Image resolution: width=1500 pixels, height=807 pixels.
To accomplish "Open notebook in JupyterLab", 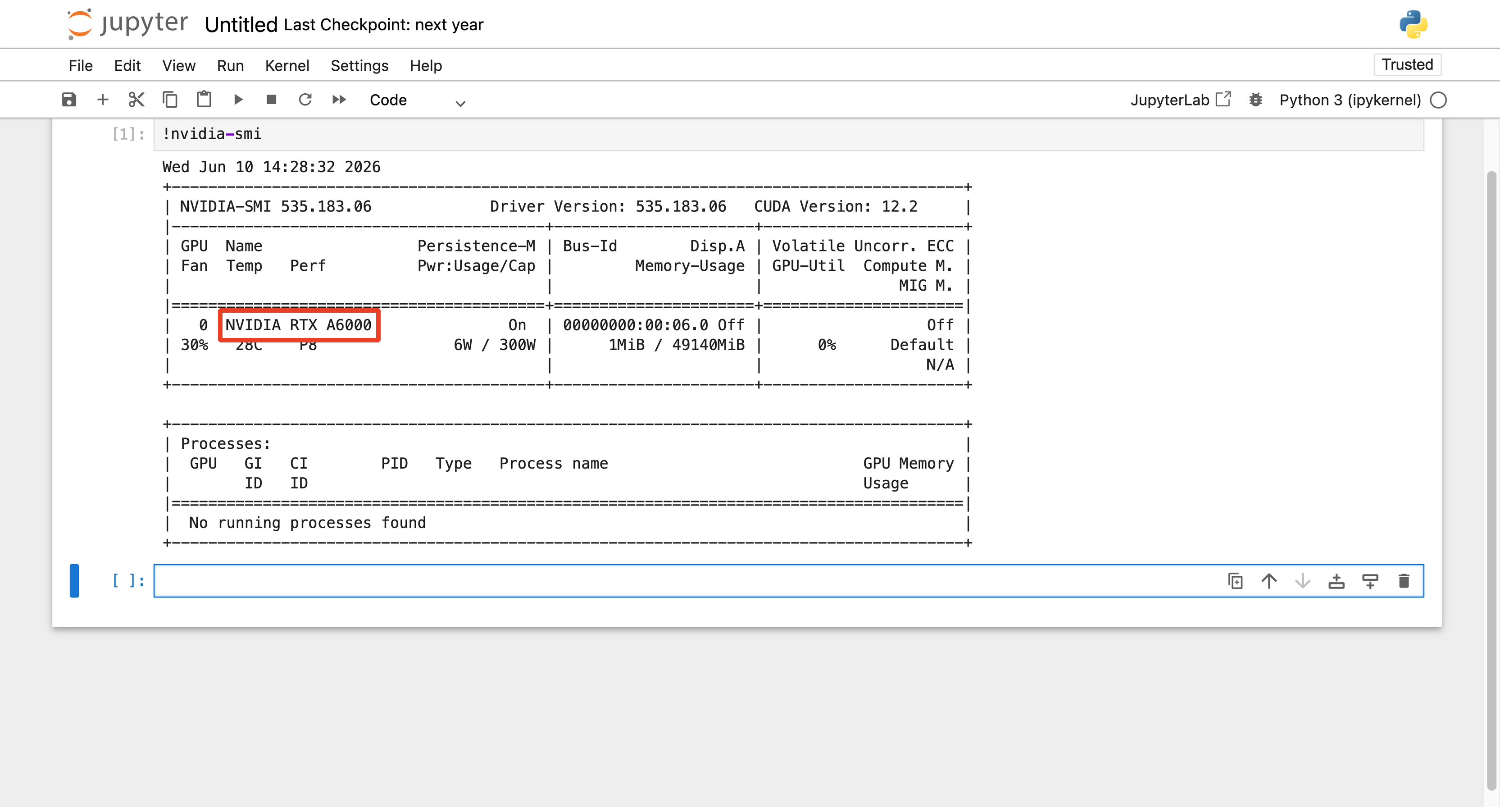I will point(1180,100).
